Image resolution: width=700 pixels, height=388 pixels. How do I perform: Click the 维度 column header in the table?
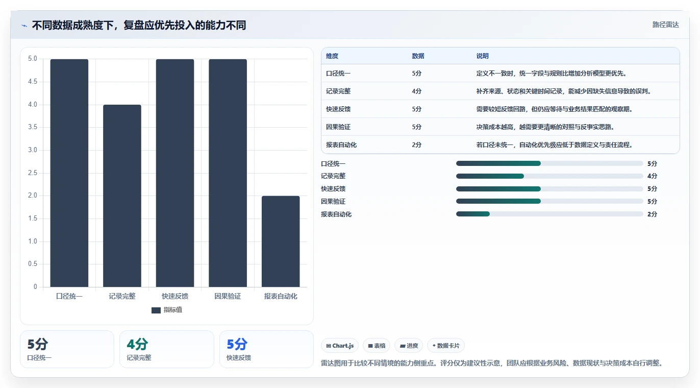[x=332, y=56]
